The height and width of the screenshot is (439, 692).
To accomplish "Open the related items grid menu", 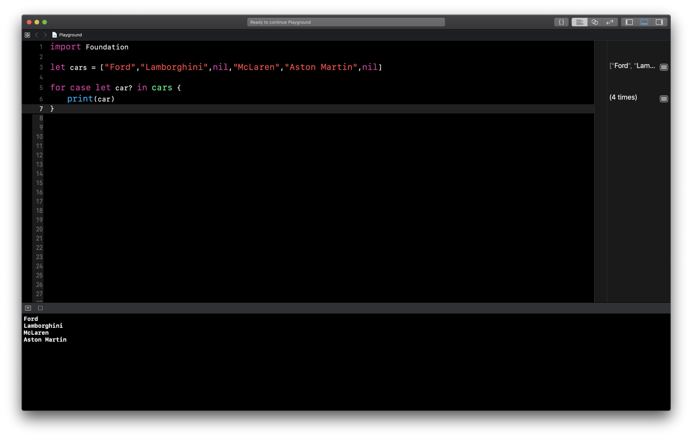I will tap(27, 35).
